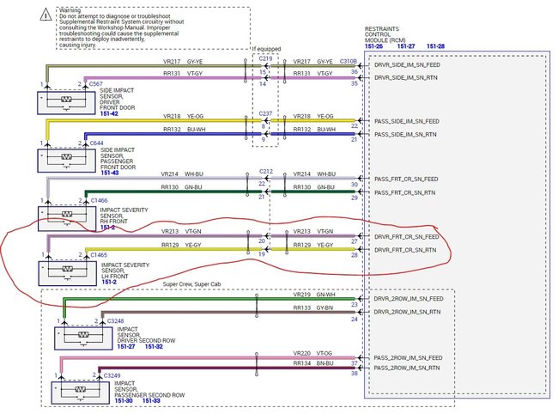Click the PASS_FRT_CR_SN_RTN pin label
Image resolution: width=558 pixels, height=414 pixels.
coord(404,192)
